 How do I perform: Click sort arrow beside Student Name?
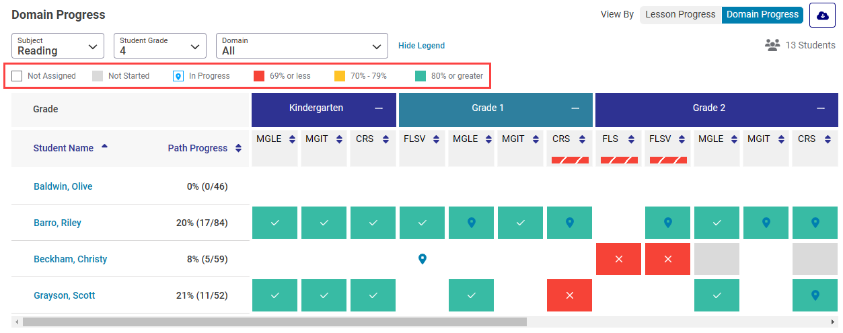pos(104,146)
